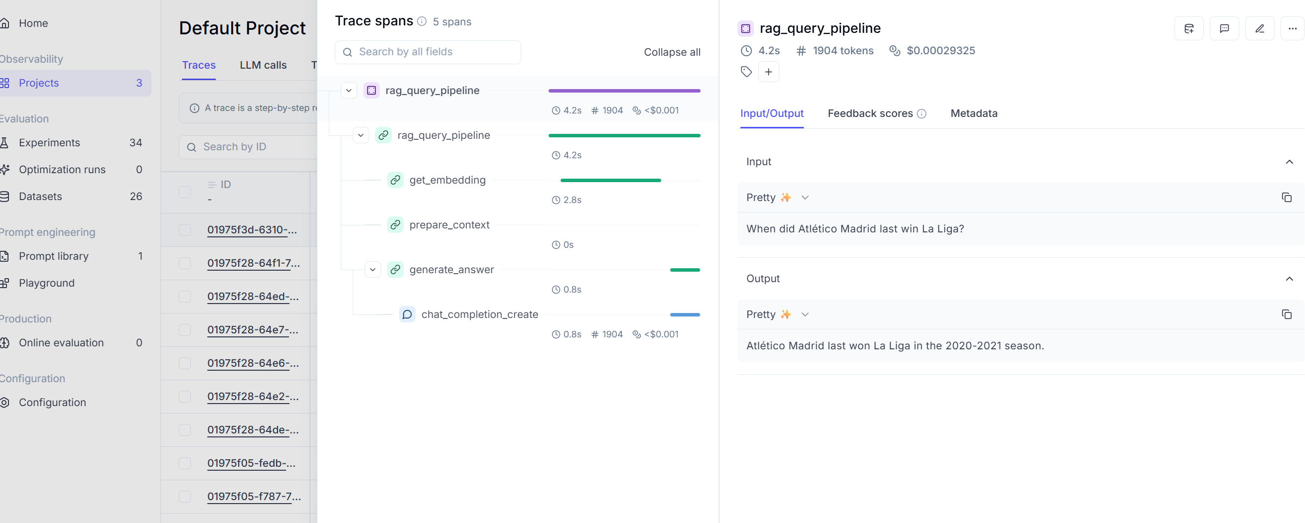
Task: Select the Input/Output tab
Action: coord(771,113)
